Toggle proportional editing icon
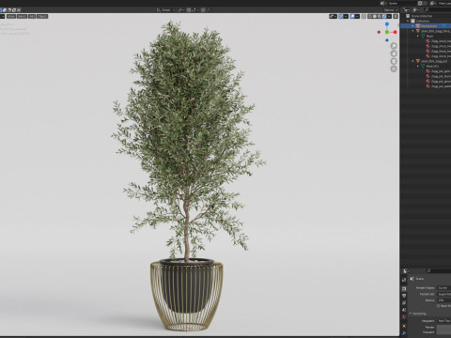The width and height of the screenshot is (451, 338). 203,10
